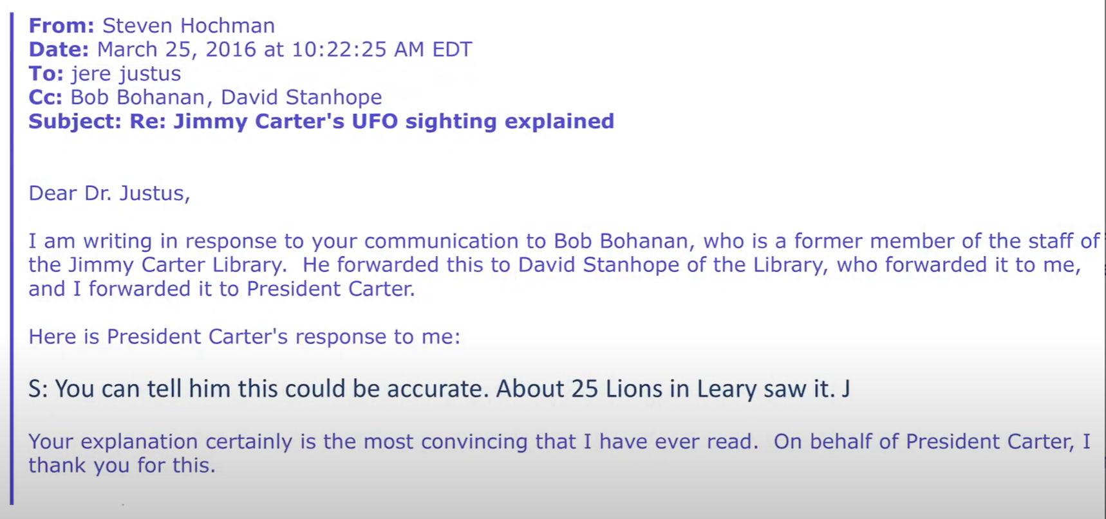Click subject text about Carter's UFO sighting
The width and height of the screenshot is (1106, 519).
[x=371, y=122]
